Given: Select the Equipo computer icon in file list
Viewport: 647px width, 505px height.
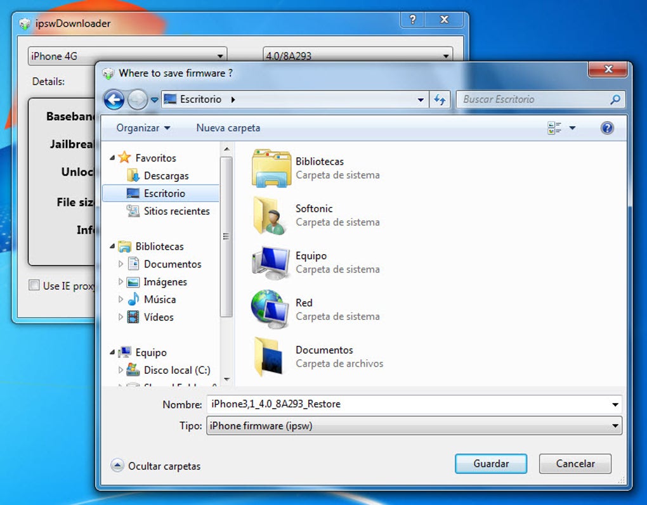Looking at the screenshot, I should pyautogui.click(x=270, y=262).
